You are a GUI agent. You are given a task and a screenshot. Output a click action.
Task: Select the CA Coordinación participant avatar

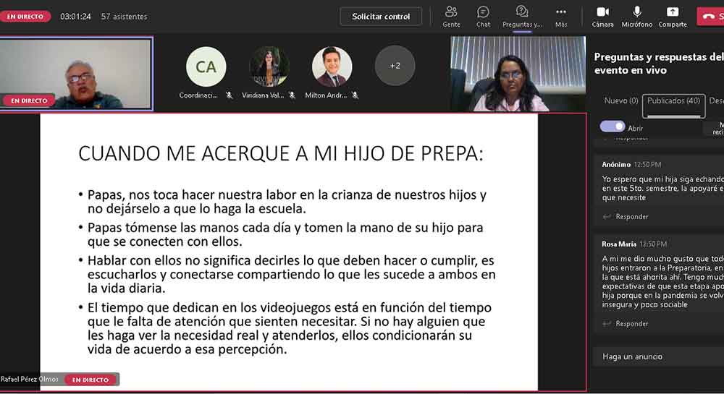point(206,67)
